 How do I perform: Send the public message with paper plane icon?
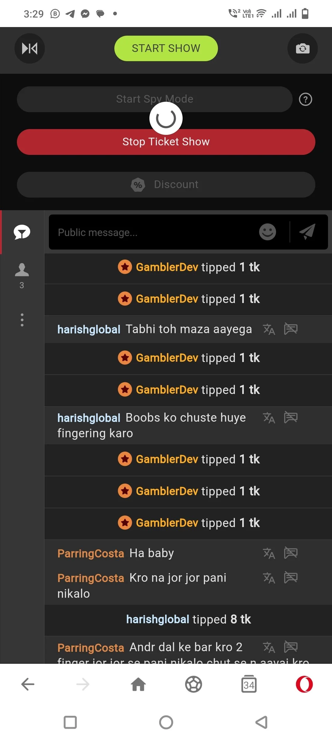click(x=307, y=232)
